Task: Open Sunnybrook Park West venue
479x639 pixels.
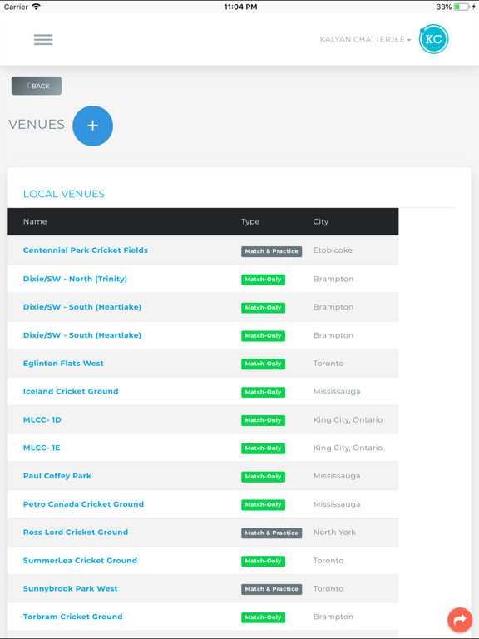Action: pyautogui.click(x=71, y=588)
